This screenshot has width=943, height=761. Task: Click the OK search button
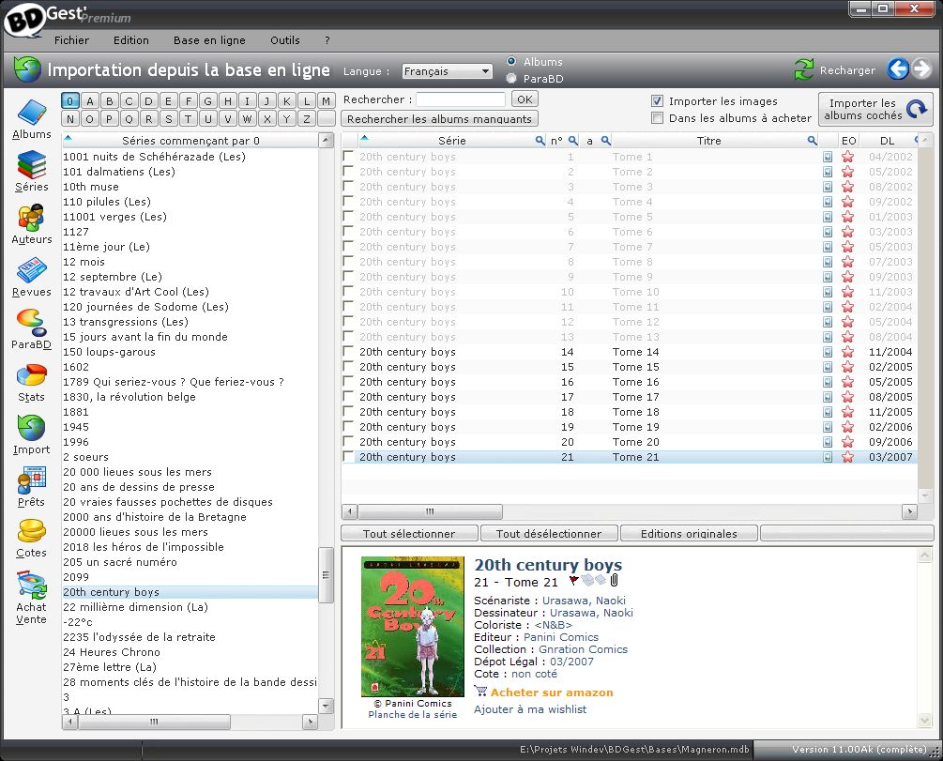[525, 99]
